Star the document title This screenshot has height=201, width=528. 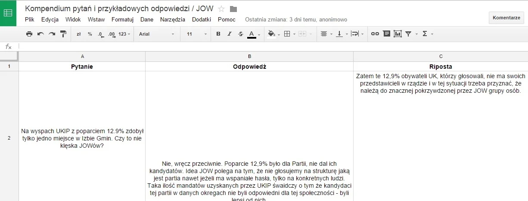pyautogui.click(x=221, y=9)
